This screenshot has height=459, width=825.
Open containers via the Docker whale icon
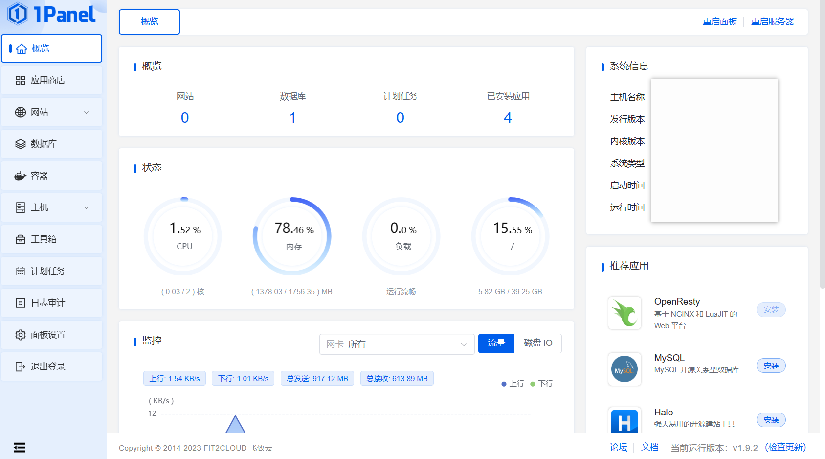21,176
